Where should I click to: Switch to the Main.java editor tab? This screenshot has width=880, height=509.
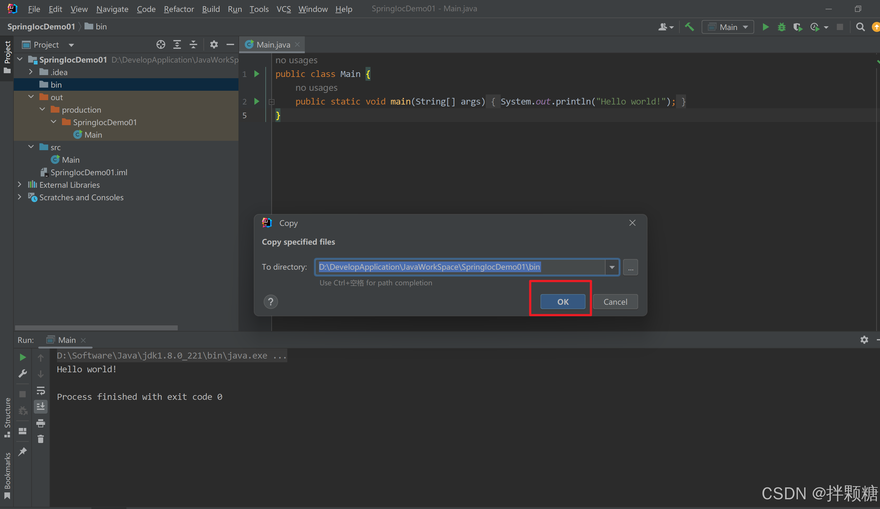[x=273, y=45]
